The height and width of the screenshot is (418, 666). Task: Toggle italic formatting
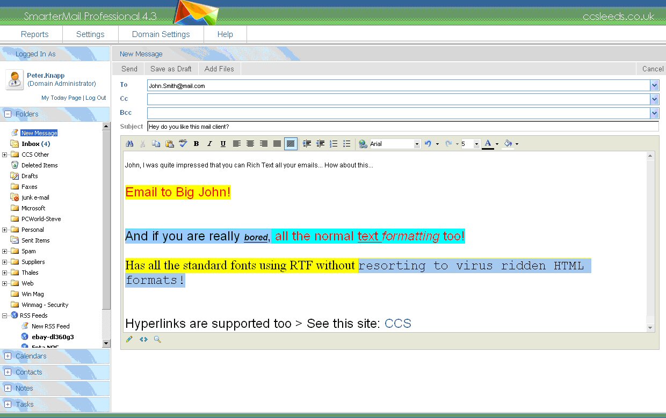click(209, 144)
